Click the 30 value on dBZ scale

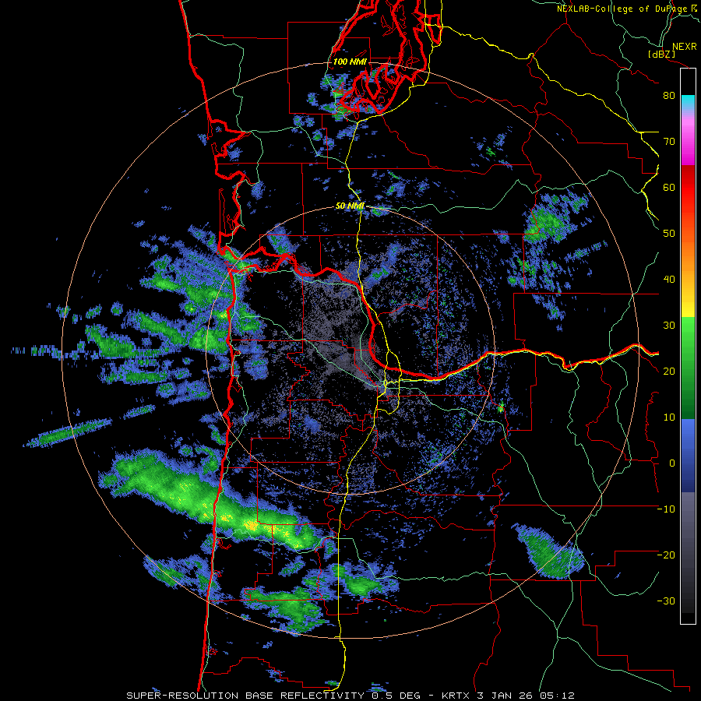669,326
